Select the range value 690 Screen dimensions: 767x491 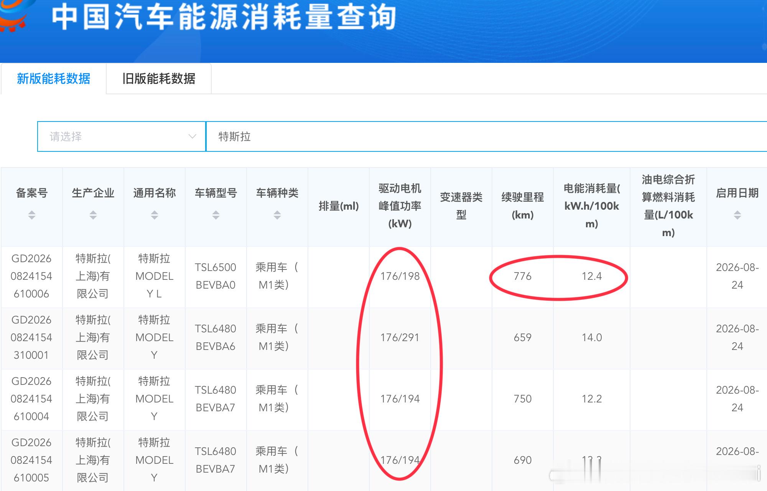click(523, 460)
